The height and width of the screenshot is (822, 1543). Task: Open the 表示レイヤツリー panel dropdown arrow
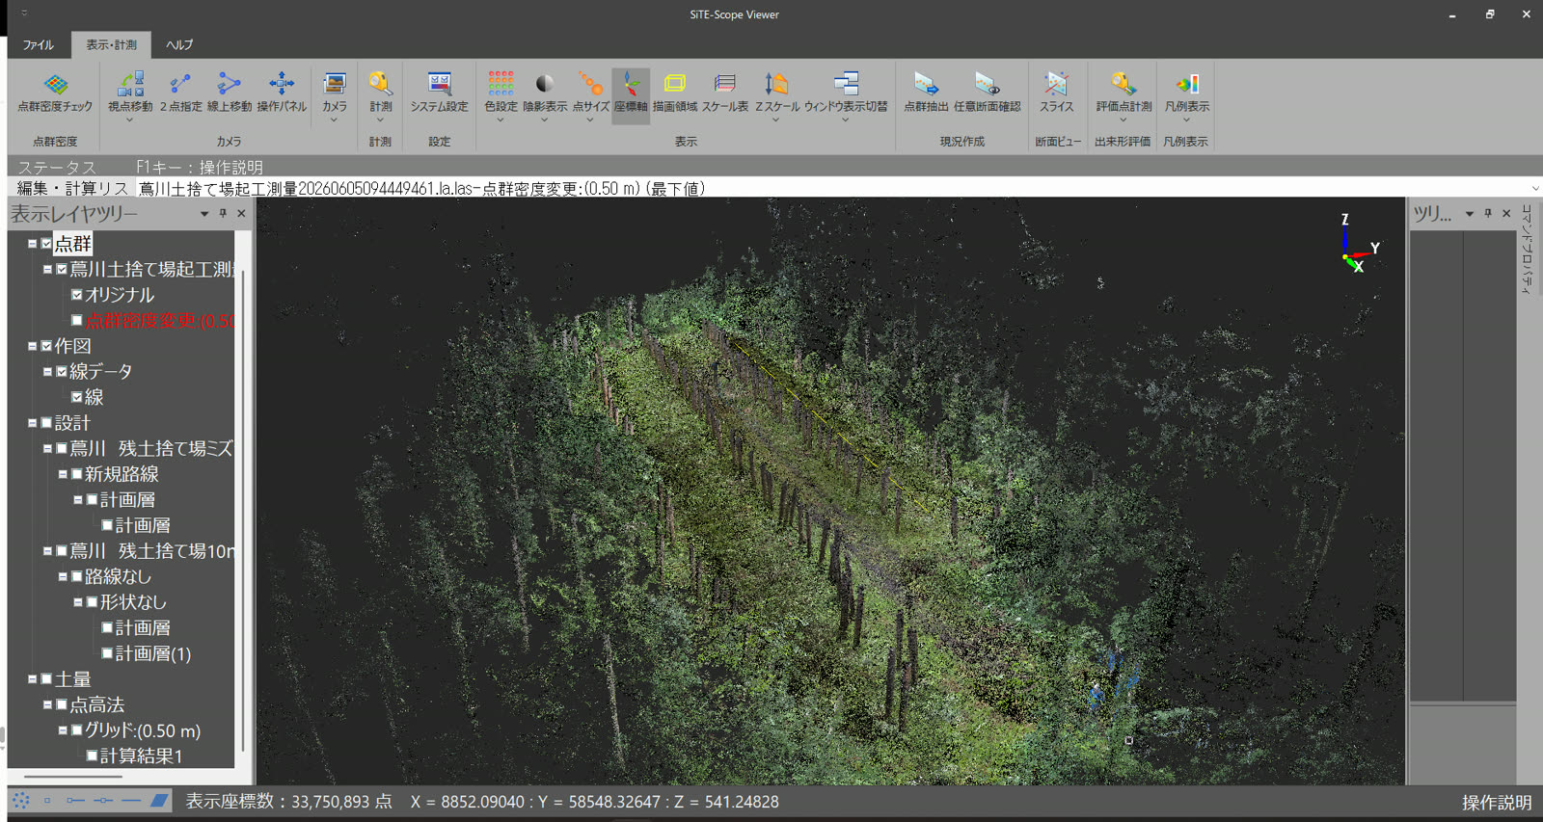point(204,214)
